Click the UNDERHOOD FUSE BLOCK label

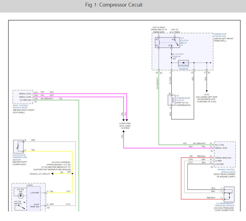(220, 35)
